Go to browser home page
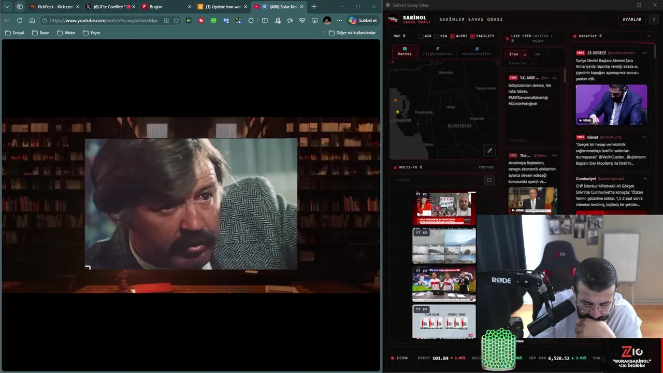The width and height of the screenshot is (663, 373). (32, 20)
